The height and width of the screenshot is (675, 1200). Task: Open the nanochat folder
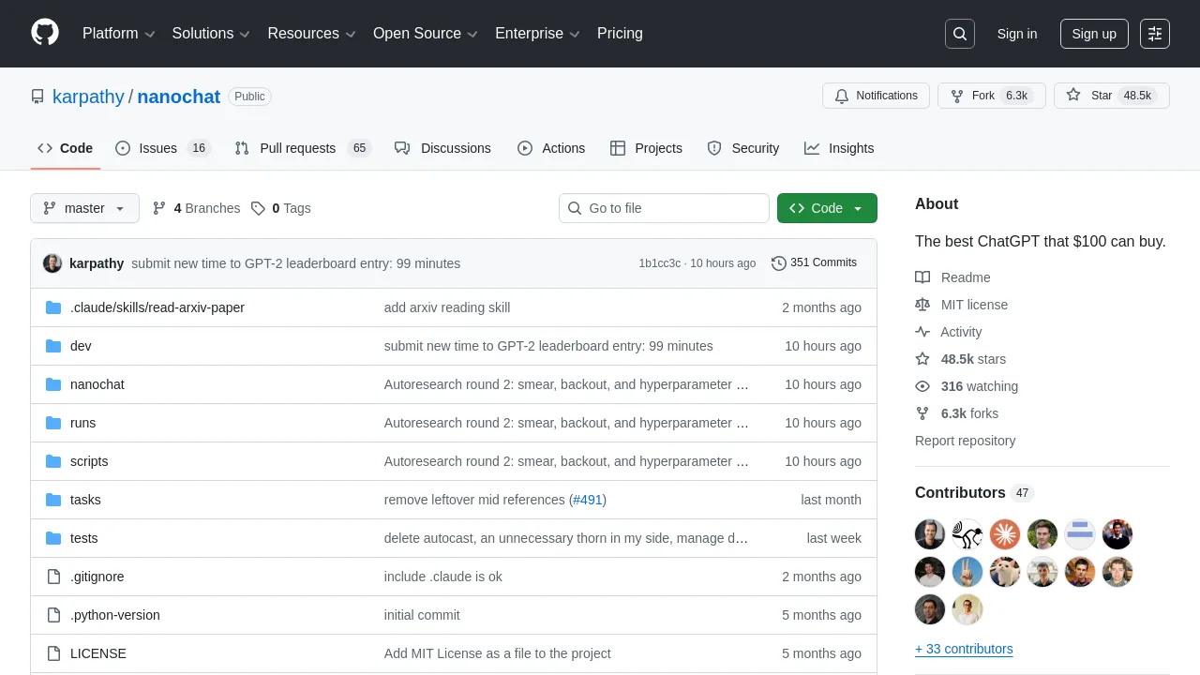(x=97, y=384)
